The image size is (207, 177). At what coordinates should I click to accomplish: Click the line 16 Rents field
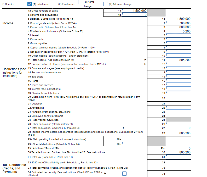178,81
